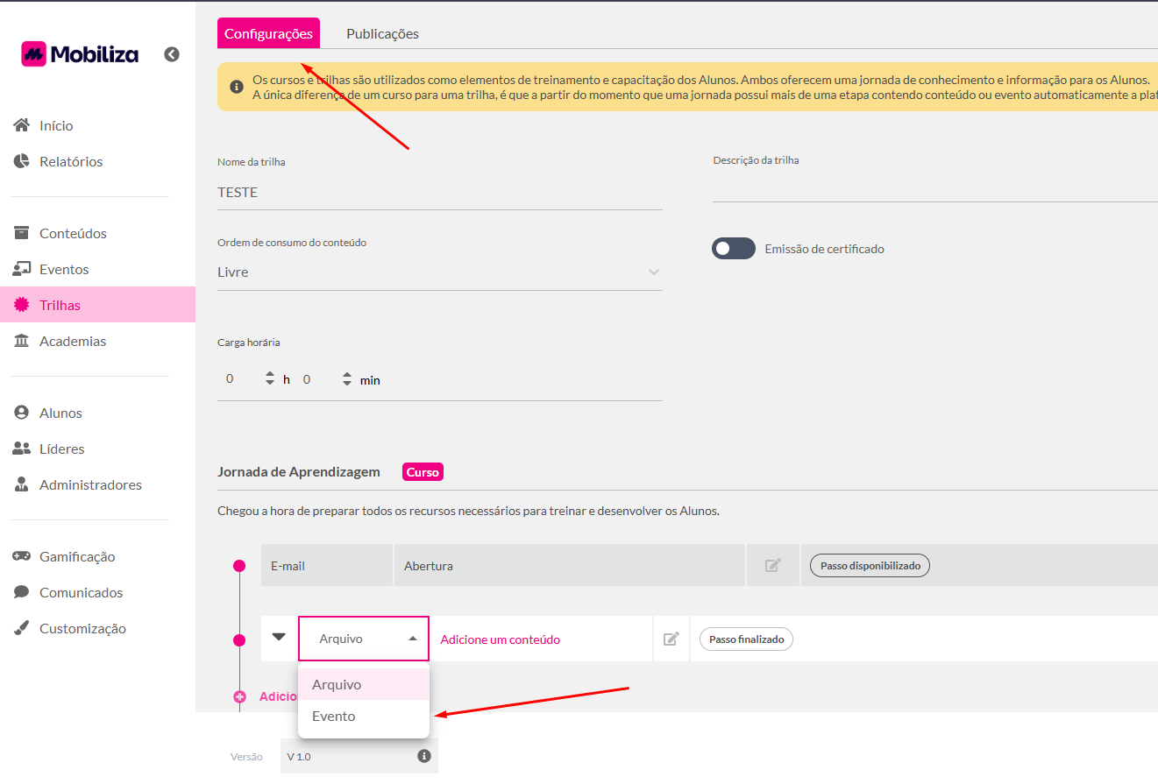
Task: Collapse the sidebar with the arrow icon
Action: coord(172,54)
